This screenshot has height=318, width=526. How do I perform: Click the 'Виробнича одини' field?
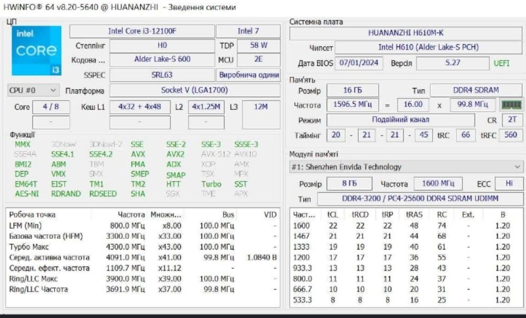[249, 75]
